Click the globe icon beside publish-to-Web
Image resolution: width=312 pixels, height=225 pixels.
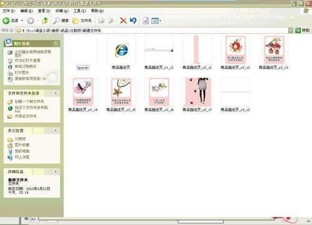click(10, 108)
